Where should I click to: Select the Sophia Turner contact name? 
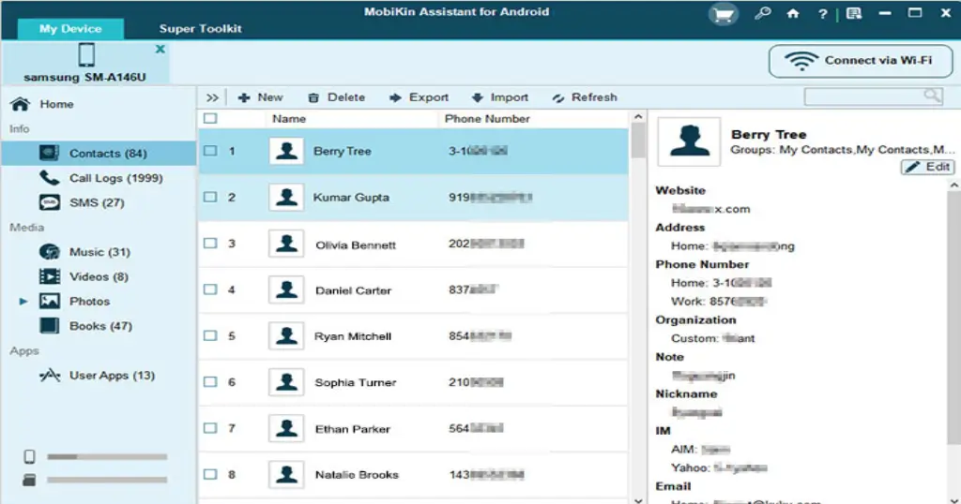point(356,383)
